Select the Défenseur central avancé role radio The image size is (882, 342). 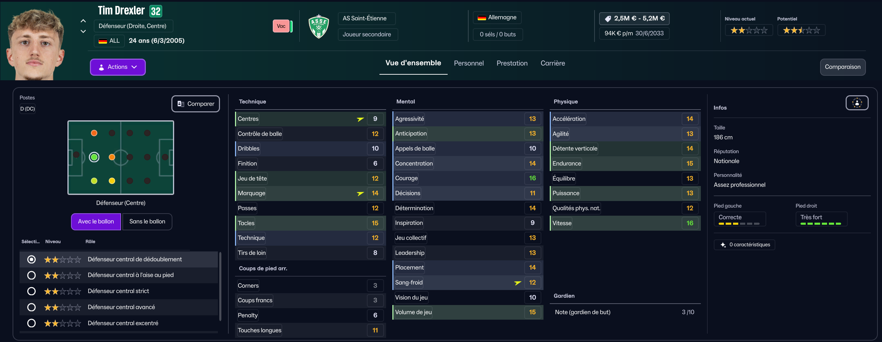[x=31, y=307]
